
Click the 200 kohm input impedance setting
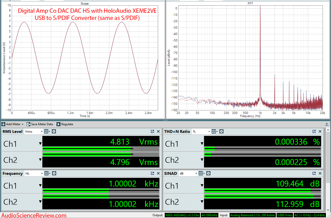click(266, 215)
